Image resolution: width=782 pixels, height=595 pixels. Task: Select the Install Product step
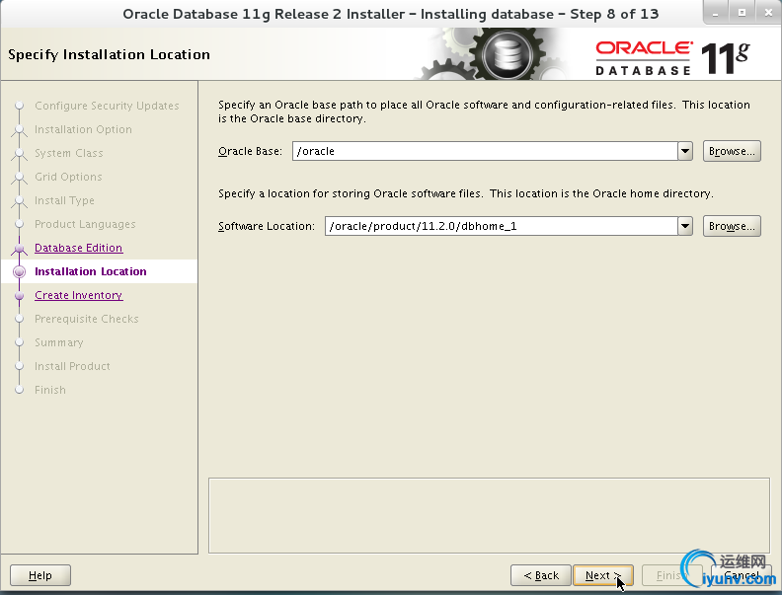pyautogui.click(x=72, y=366)
